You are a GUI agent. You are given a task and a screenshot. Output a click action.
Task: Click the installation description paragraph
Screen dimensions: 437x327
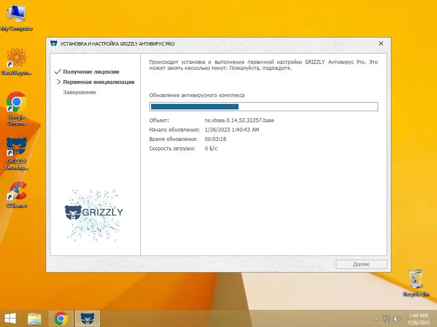point(263,65)
